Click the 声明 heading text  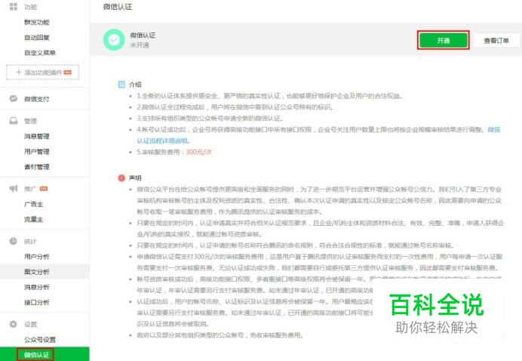pyautogui.click(x=135, y=178)
